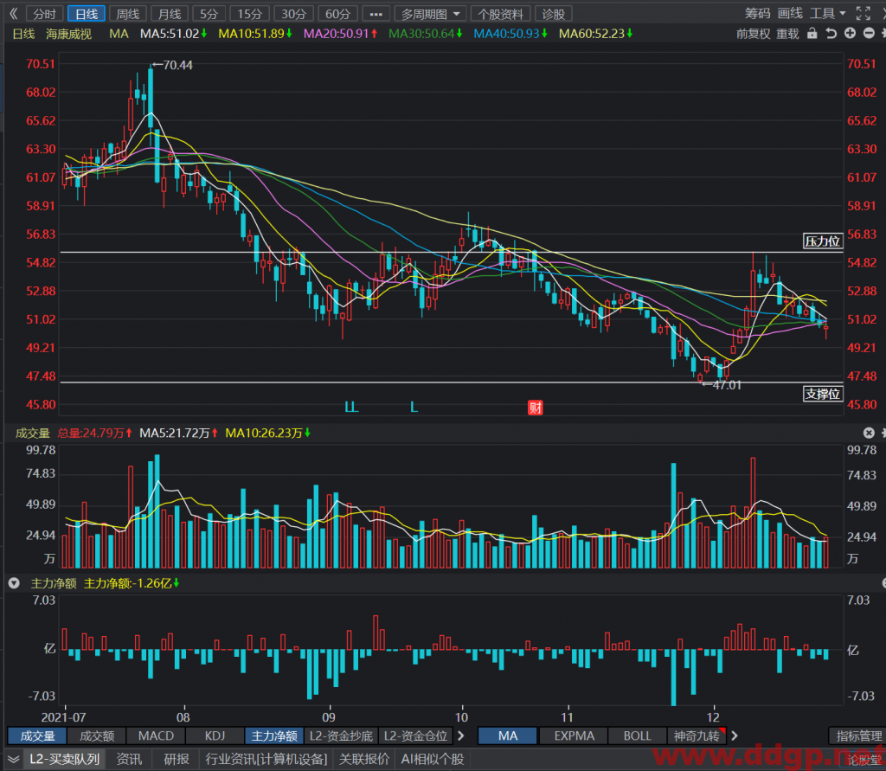Open the AI相似个股 tab

pyautogui.click(x=433, y=759)
